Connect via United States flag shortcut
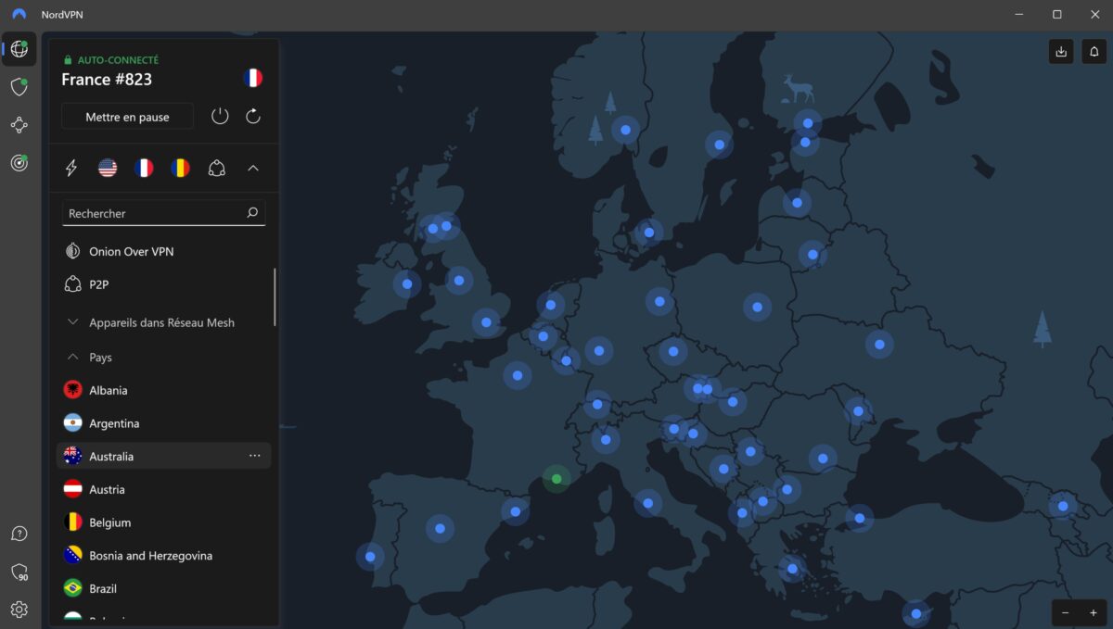This screenshot has width=1113, height=629. 108,168
